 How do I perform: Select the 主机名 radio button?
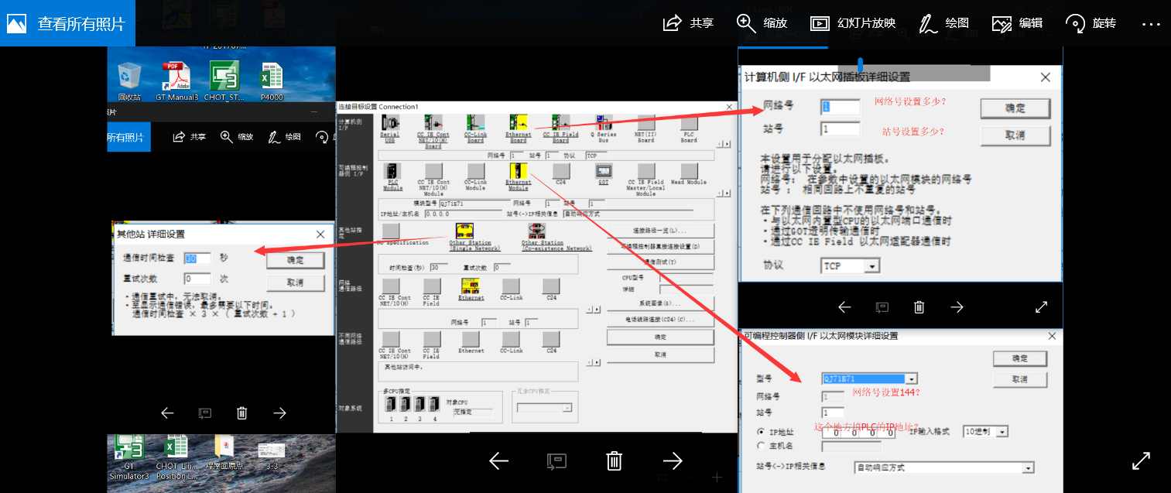click(x=761, y=446)
